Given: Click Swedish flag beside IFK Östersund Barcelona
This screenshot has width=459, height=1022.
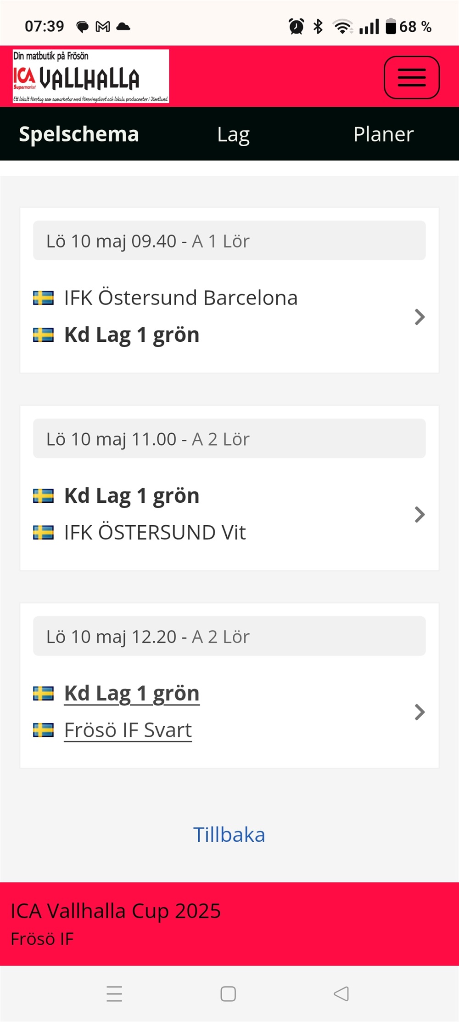Looking at the screenshot, I should [x=44, y=298].
